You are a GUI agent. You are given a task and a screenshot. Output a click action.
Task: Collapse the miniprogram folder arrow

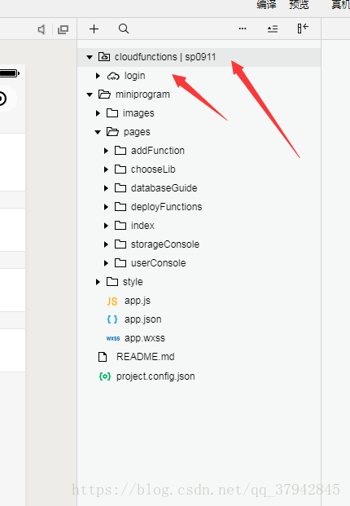(90, 95)
